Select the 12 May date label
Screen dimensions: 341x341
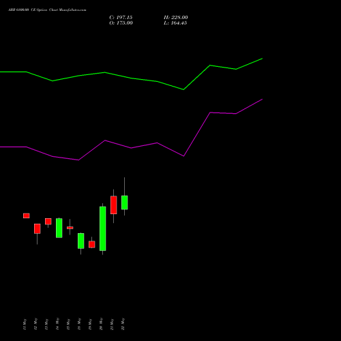(x=35, y=324)
